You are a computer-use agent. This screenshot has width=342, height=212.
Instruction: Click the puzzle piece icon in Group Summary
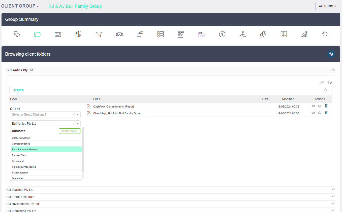tap(17, 34)
